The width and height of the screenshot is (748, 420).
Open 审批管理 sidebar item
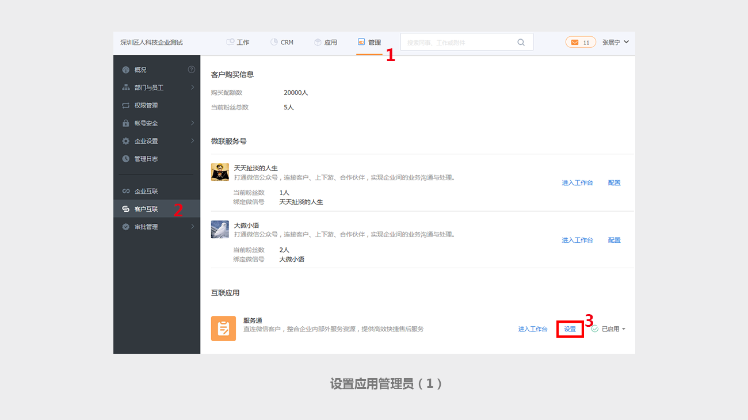(x=157, y=227)
